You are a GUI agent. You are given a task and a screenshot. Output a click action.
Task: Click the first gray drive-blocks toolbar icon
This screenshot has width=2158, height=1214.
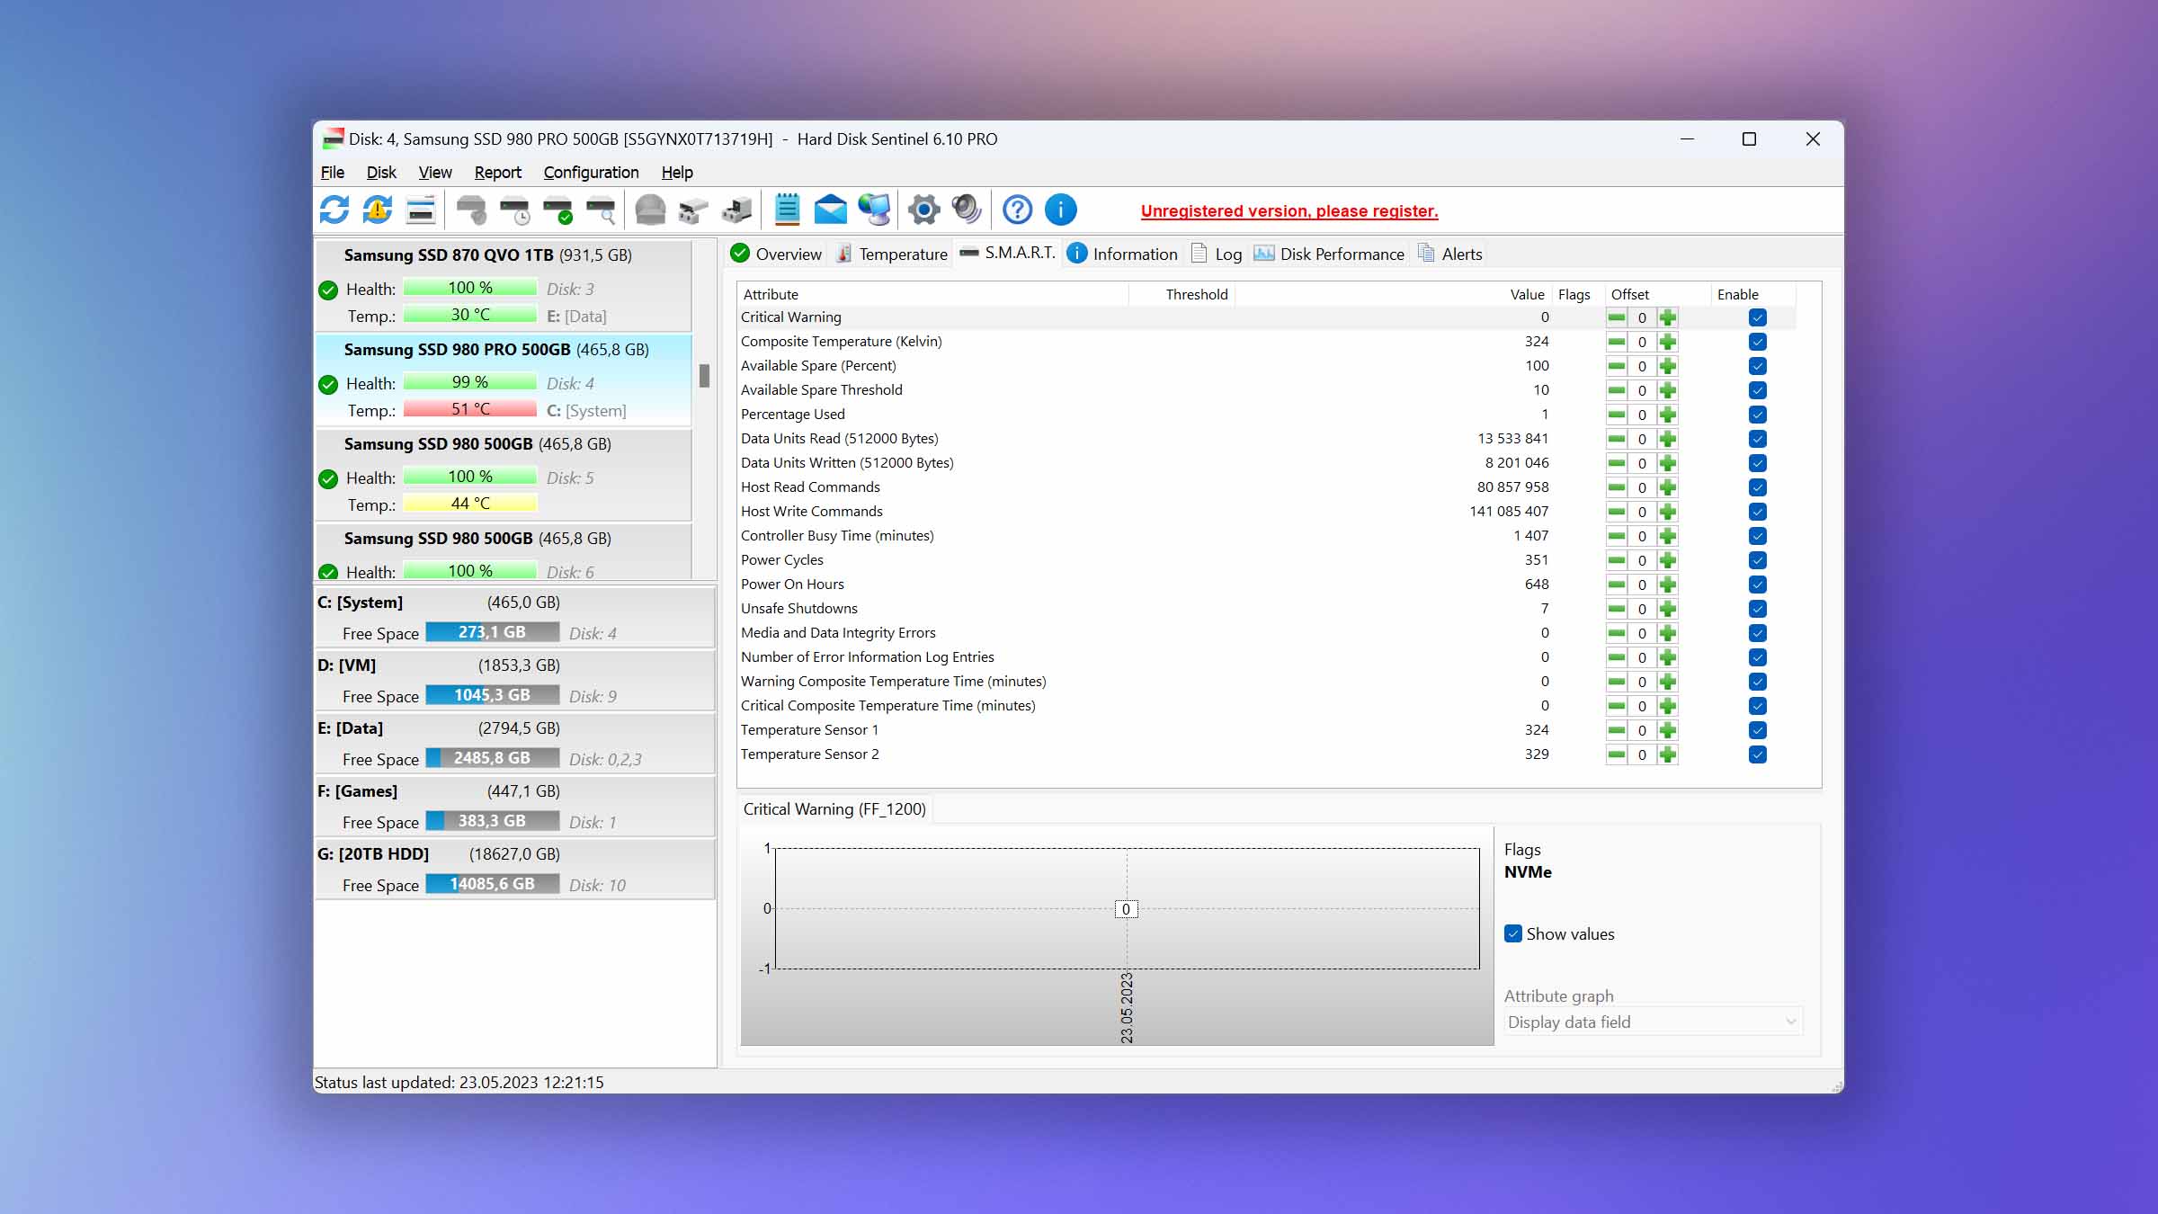(693, 210)
